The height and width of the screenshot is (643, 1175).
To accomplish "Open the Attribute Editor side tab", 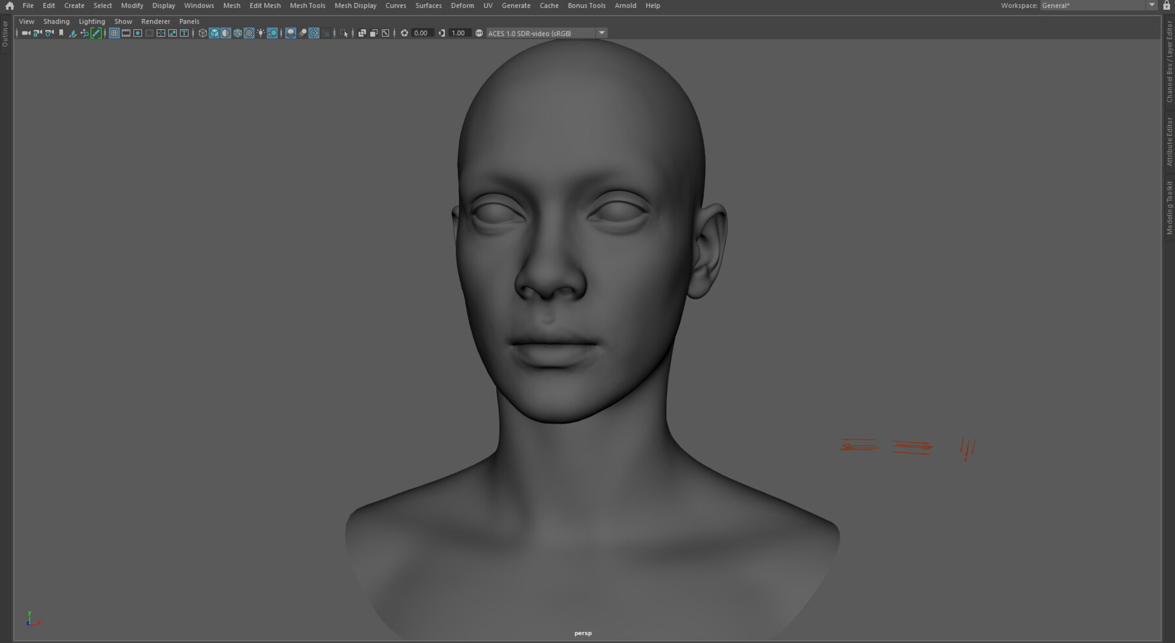I will point(1169,141).
